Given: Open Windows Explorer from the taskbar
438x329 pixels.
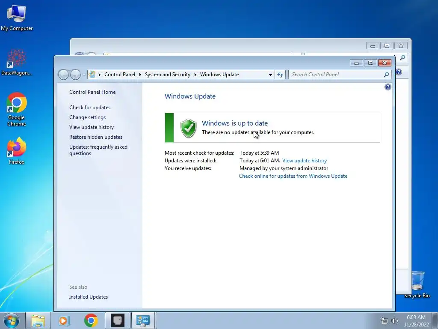Looking at the screenshot, I should point(38,320).
